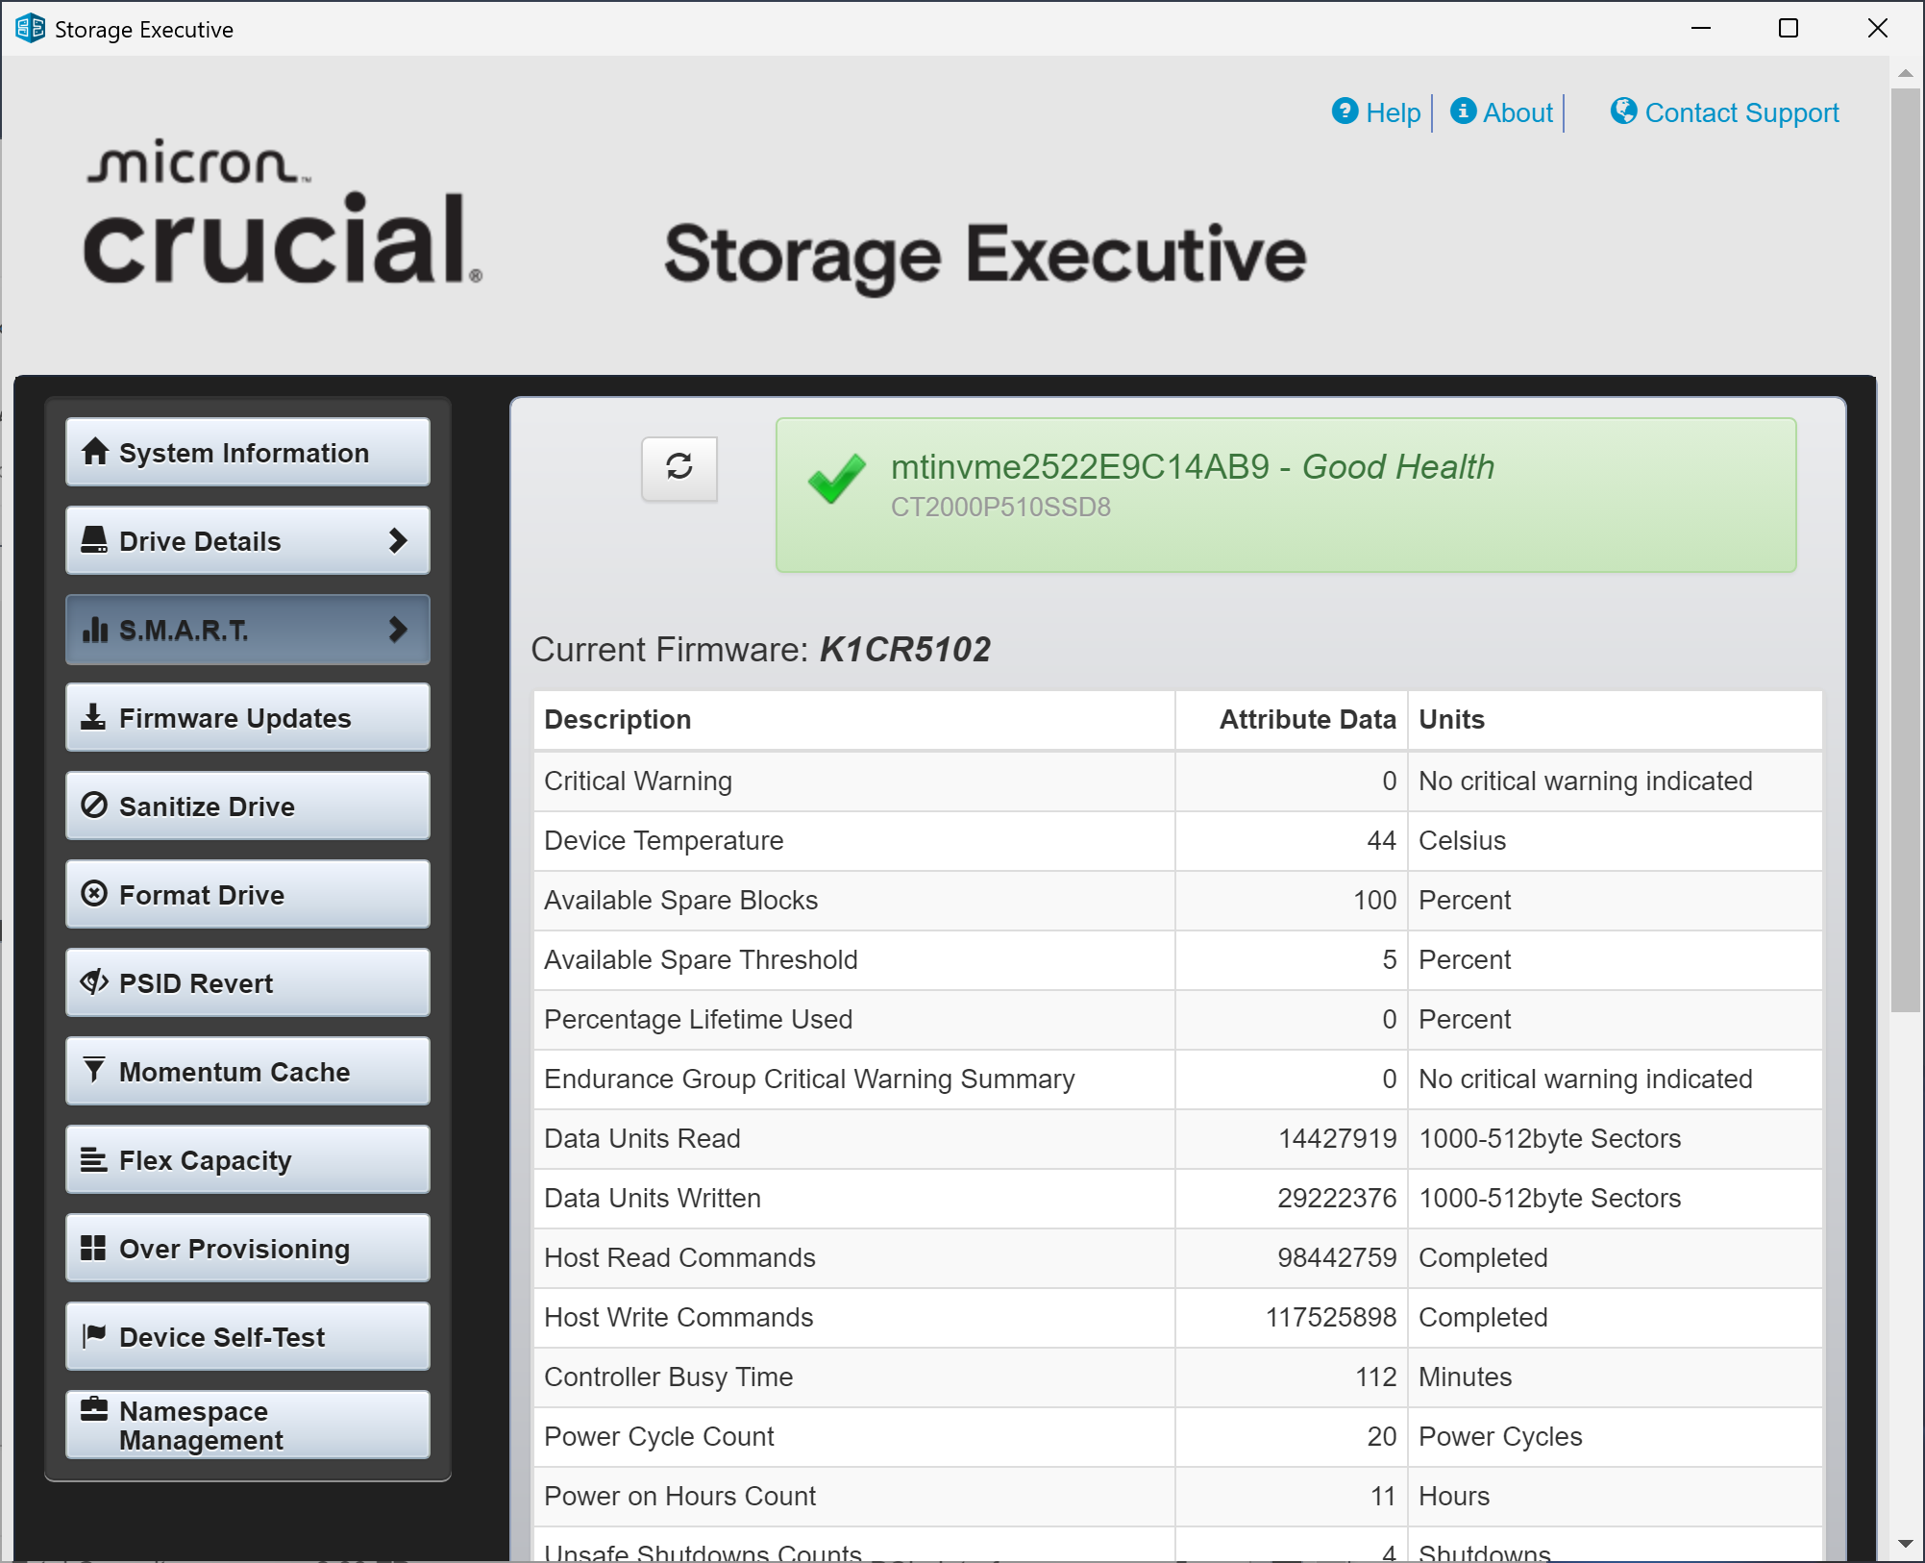Click the PSID Revert icon

point(94,982)
